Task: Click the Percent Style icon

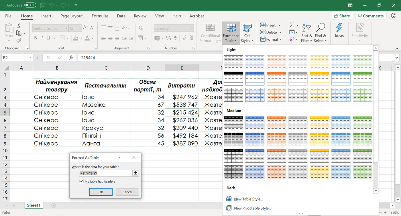Action: [x=168, y=38]
